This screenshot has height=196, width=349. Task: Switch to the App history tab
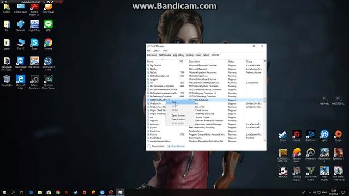pyautogui.click(x=179, y=55)
